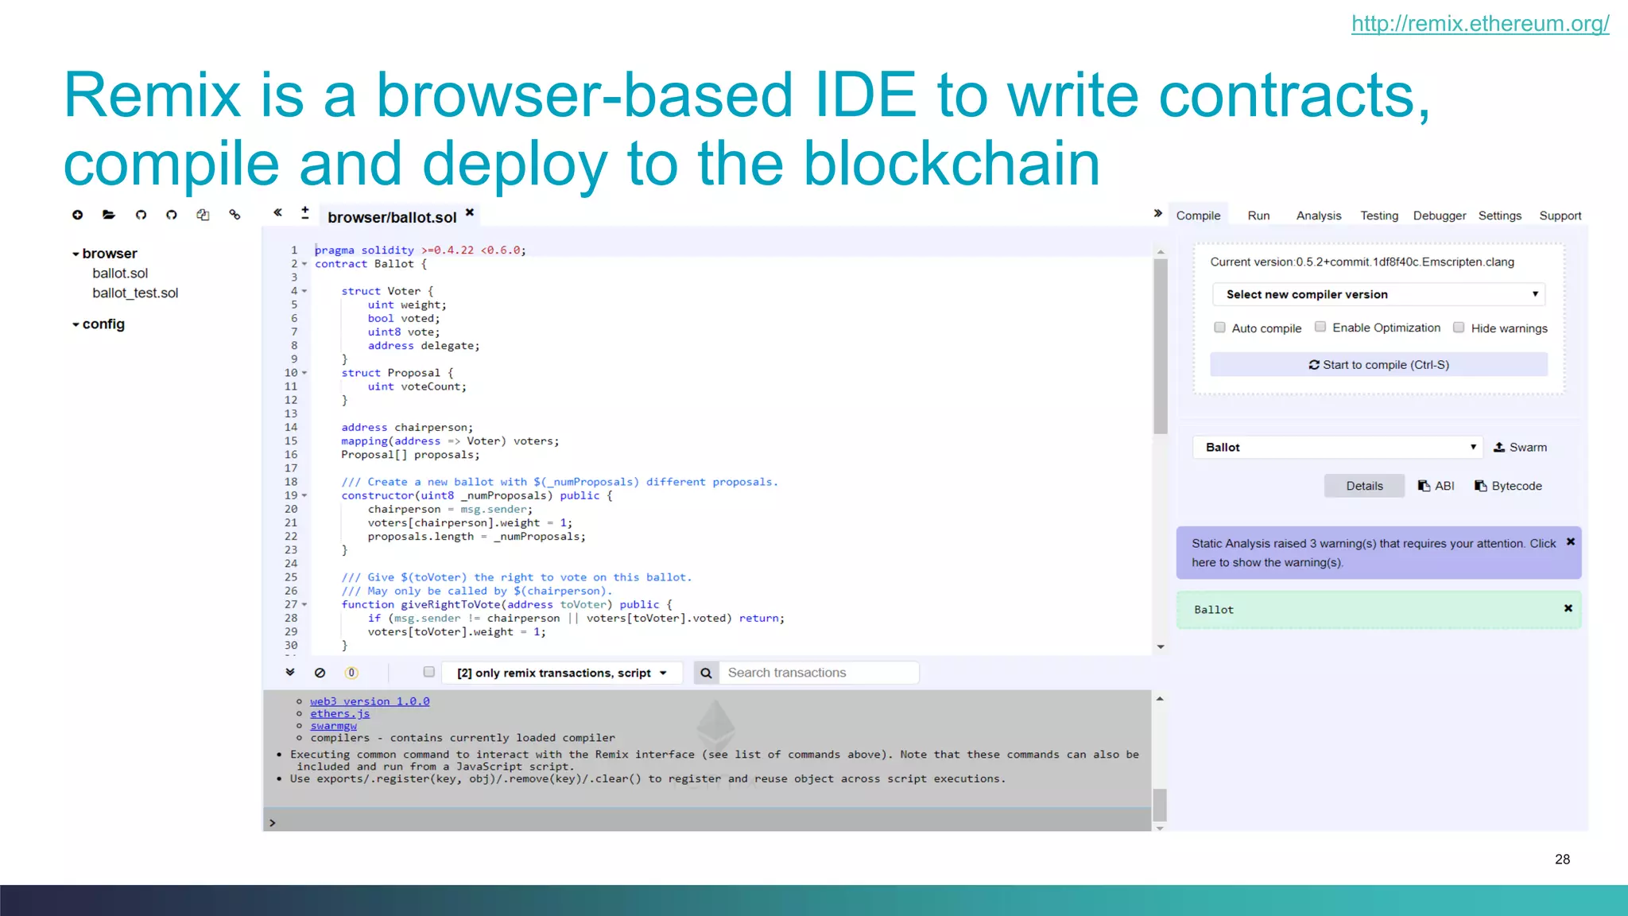The width and height of the screenshot is (1628, 916).
Task: Enable the Auto compile checkbox
Action: pos(1219,328)
